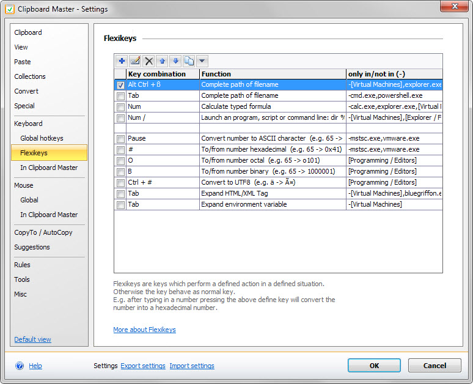Select '-cmd.exe,powershell.exe' cell
Image resolution: width=473 pixels, height=384 pixels.
coord(394,96)
